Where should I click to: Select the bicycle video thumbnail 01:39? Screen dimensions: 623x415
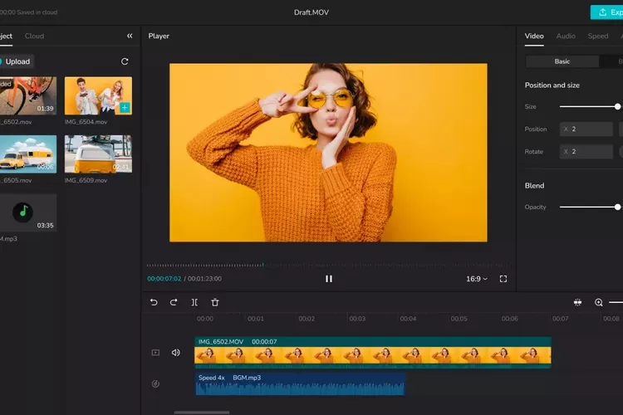pyautogui.click(x=28, y=95)
